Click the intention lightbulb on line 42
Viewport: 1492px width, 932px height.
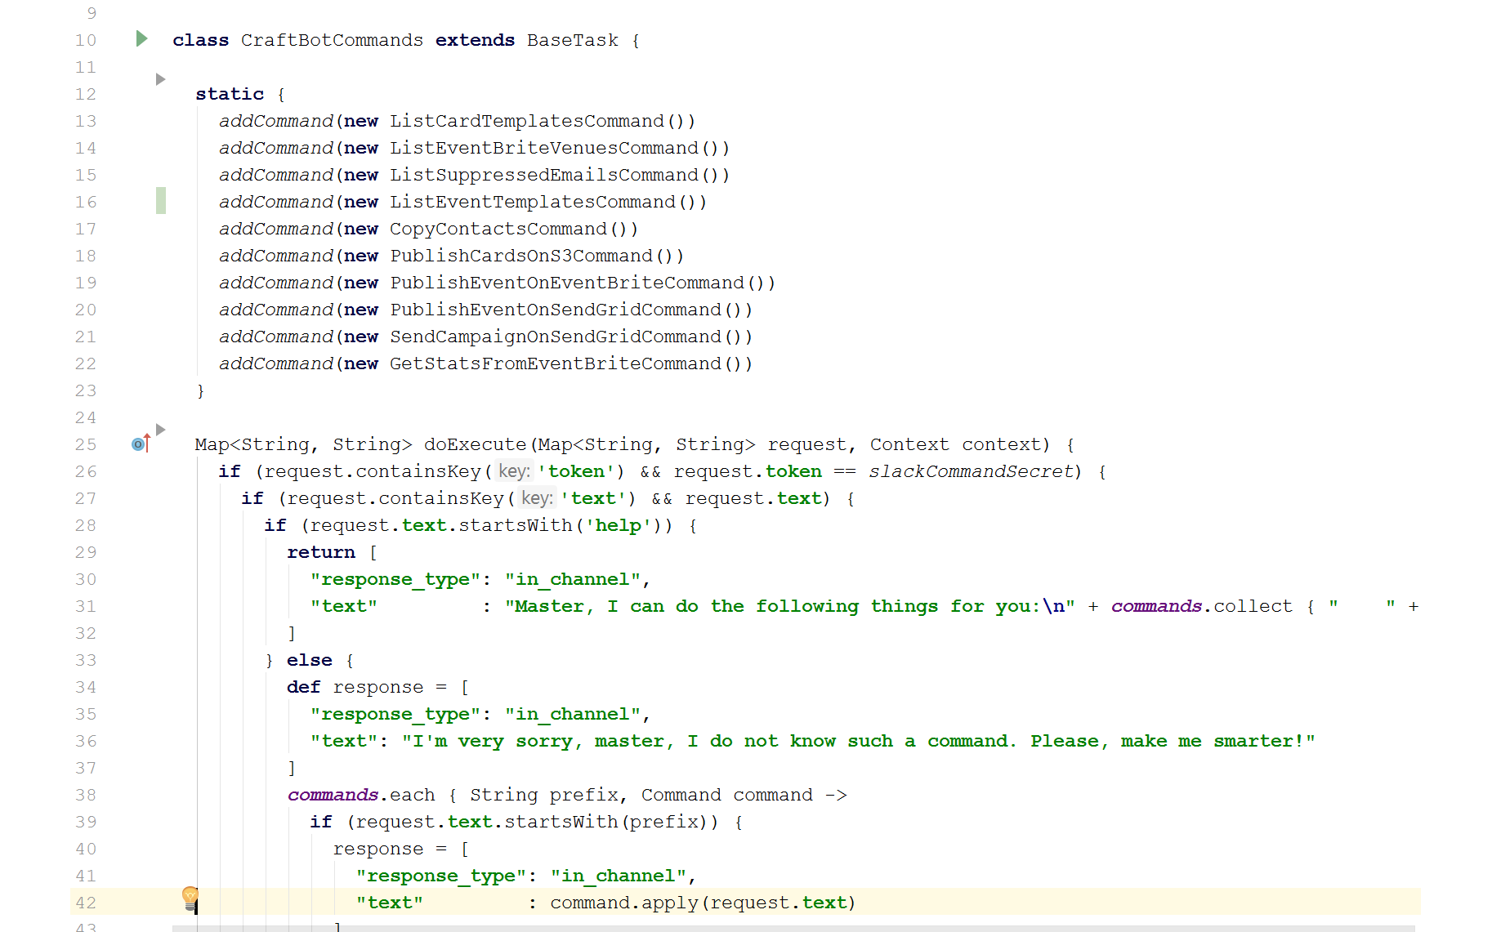point(190,897)
